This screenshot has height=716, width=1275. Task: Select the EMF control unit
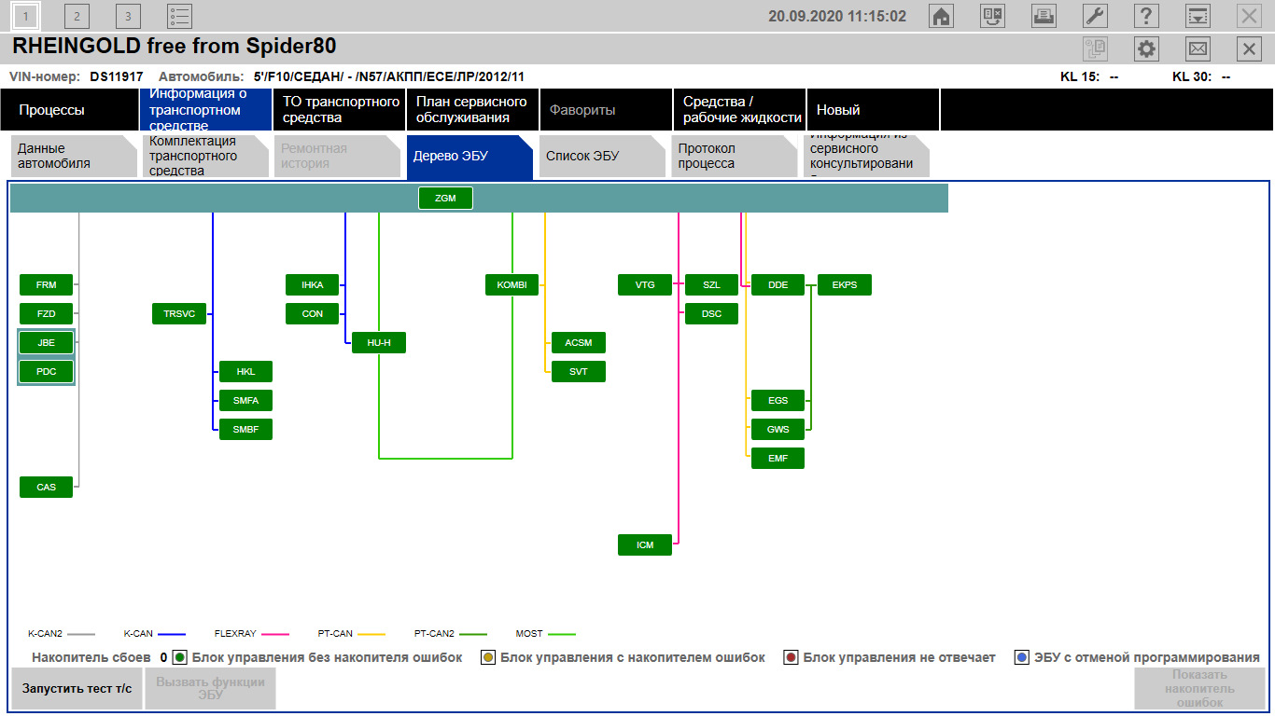[x=778, y=459]
